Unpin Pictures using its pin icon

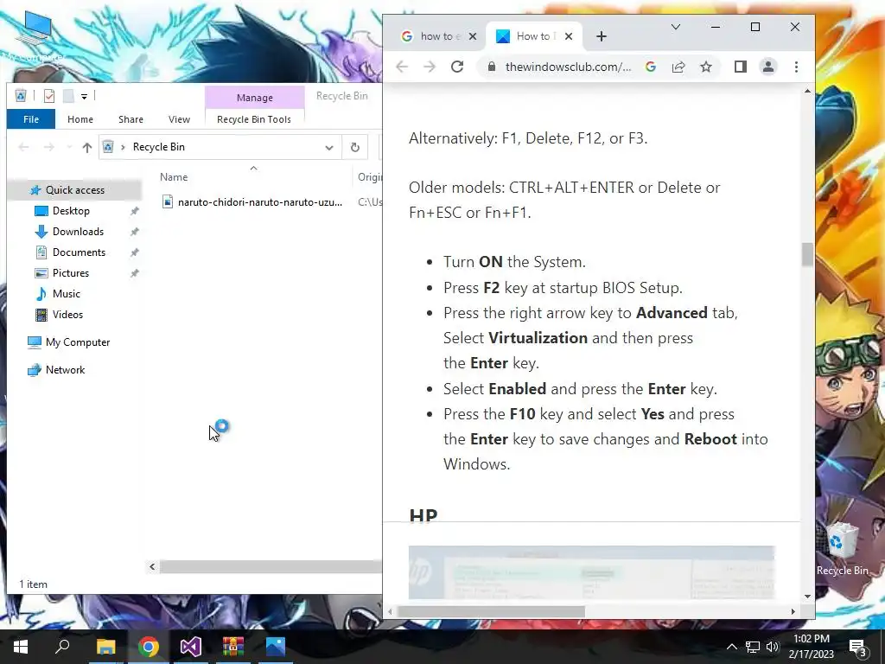[134, 273]
